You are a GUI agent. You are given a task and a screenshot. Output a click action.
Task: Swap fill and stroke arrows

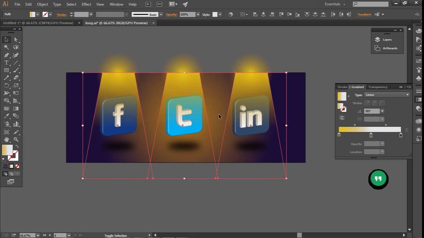point(17,146)
